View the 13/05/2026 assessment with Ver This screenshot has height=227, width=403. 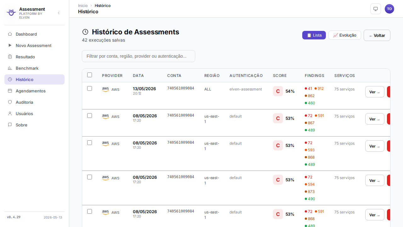coord(375,92)
